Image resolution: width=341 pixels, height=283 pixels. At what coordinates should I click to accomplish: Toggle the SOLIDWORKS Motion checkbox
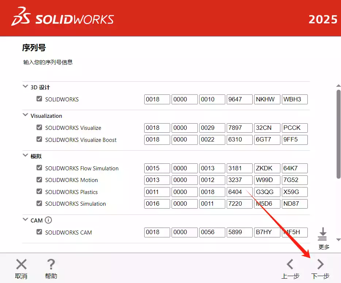[x=39, y=180]
